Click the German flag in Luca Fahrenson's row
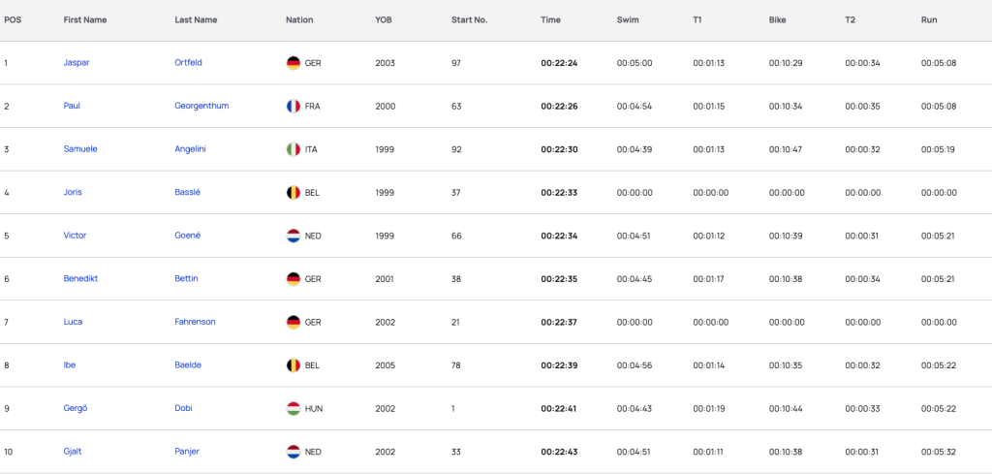The image size is (992, 474). click(x=293, y=322)
